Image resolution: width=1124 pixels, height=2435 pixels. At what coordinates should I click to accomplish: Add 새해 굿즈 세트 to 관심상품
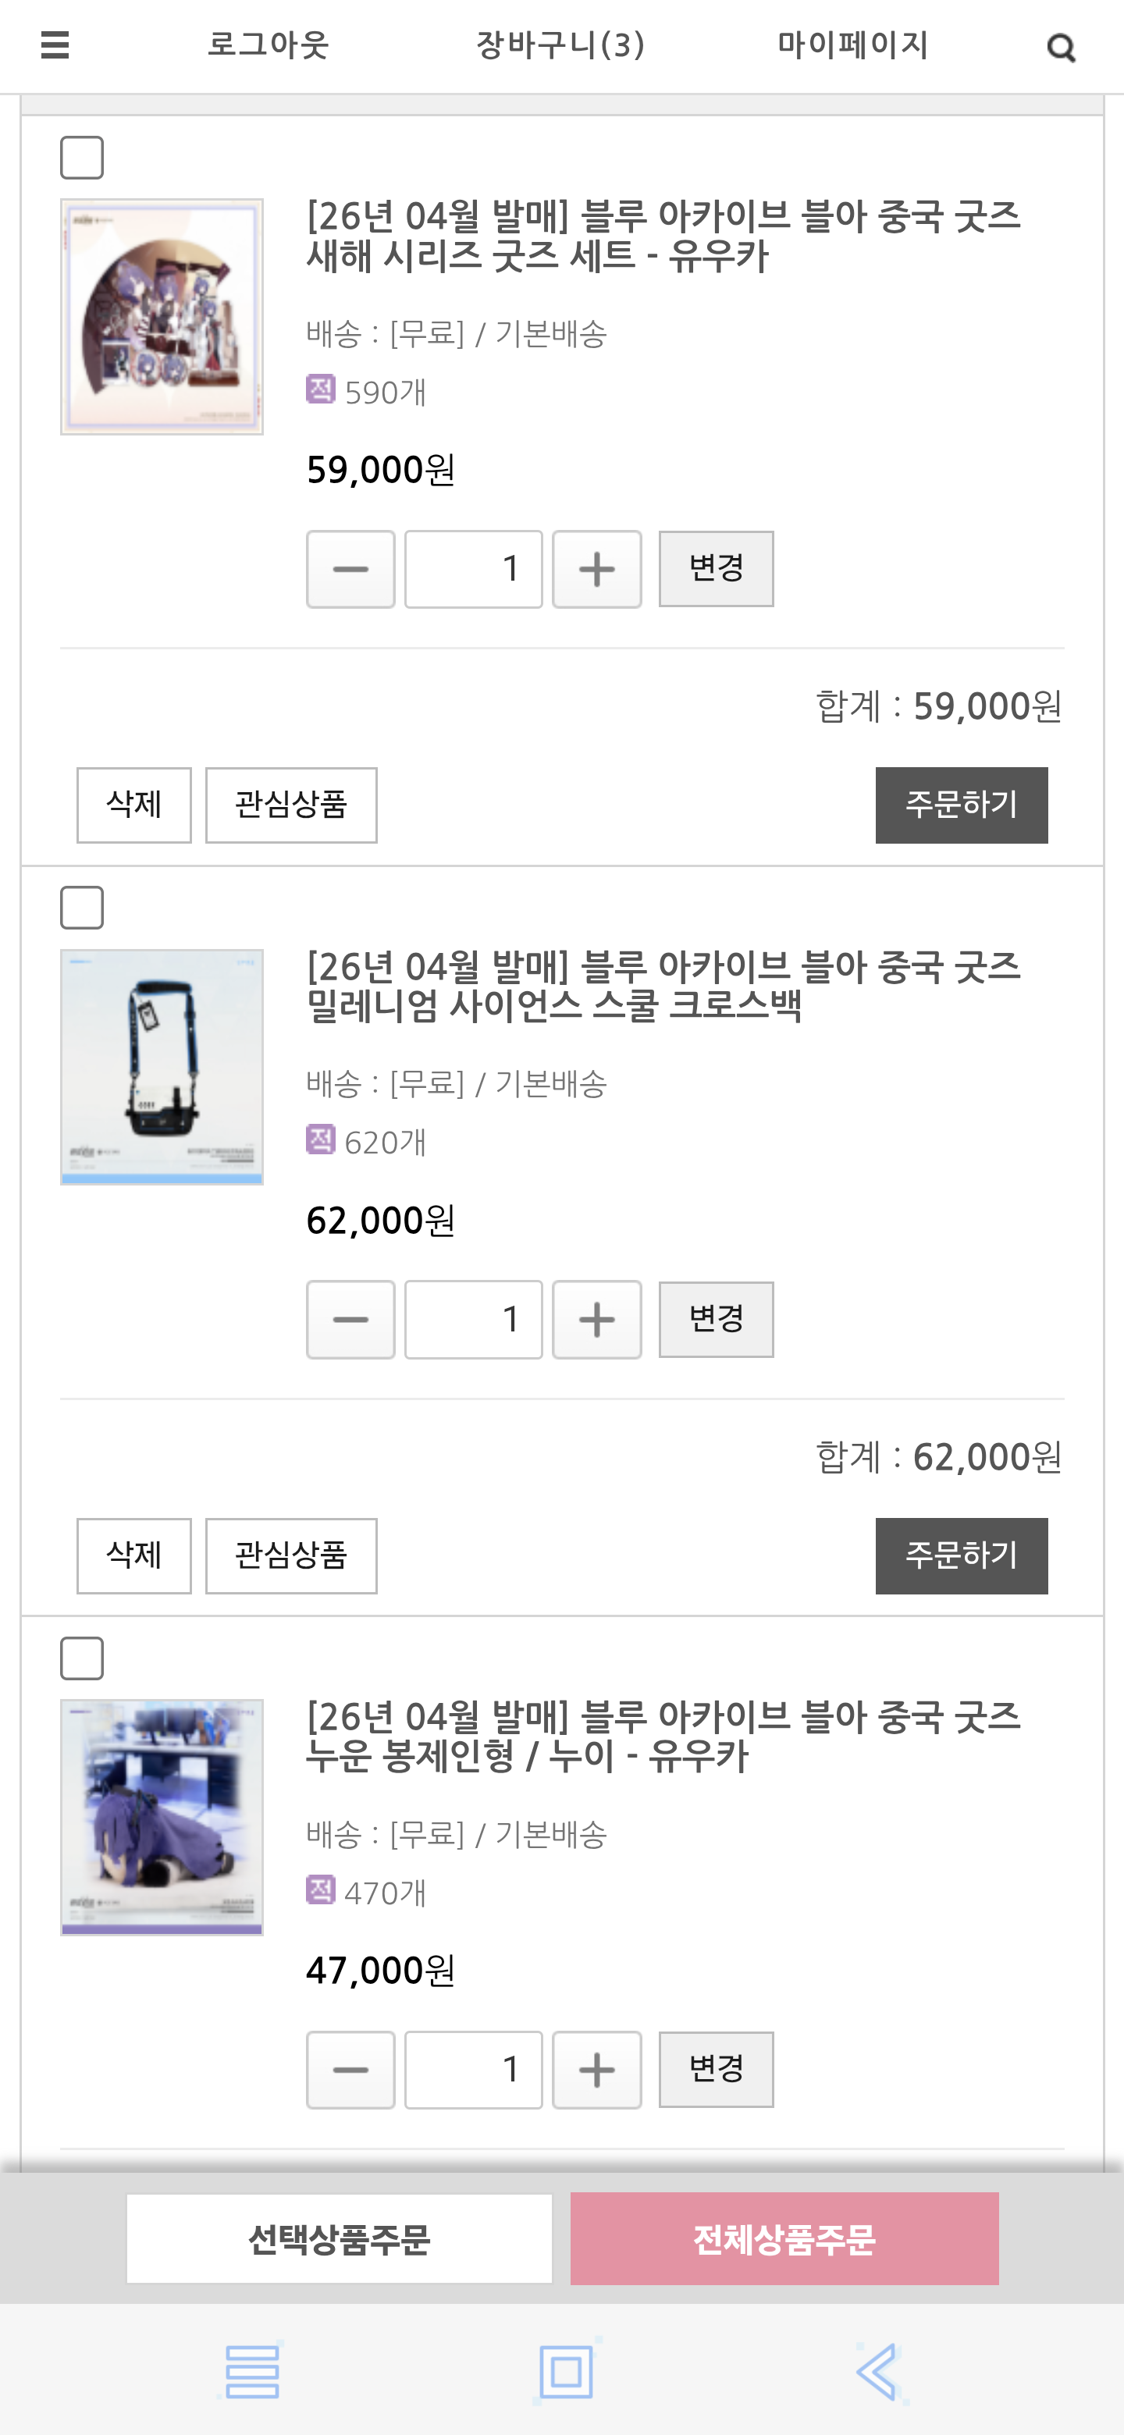[291, 805]
